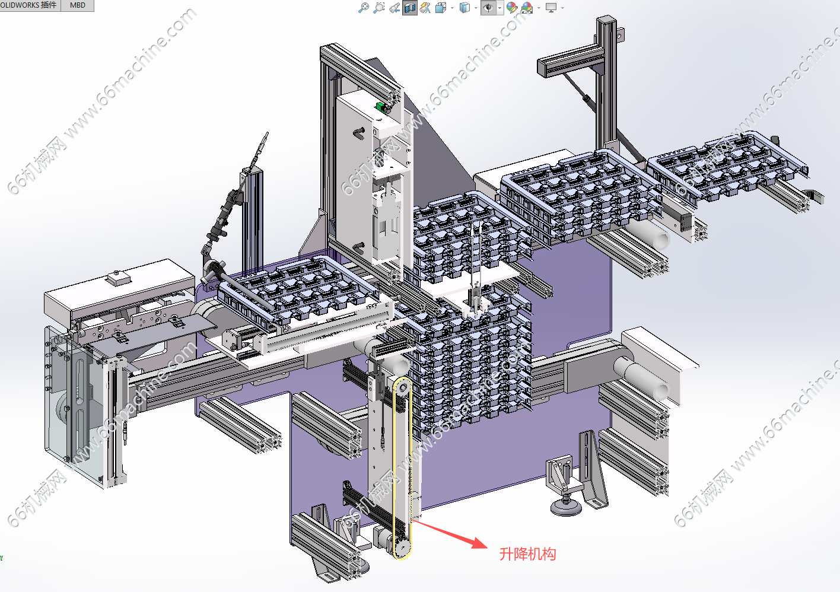Toggle Hide/Show Items eye icon
The width and height of the screenshot is (840, 592).
(488, 8)
